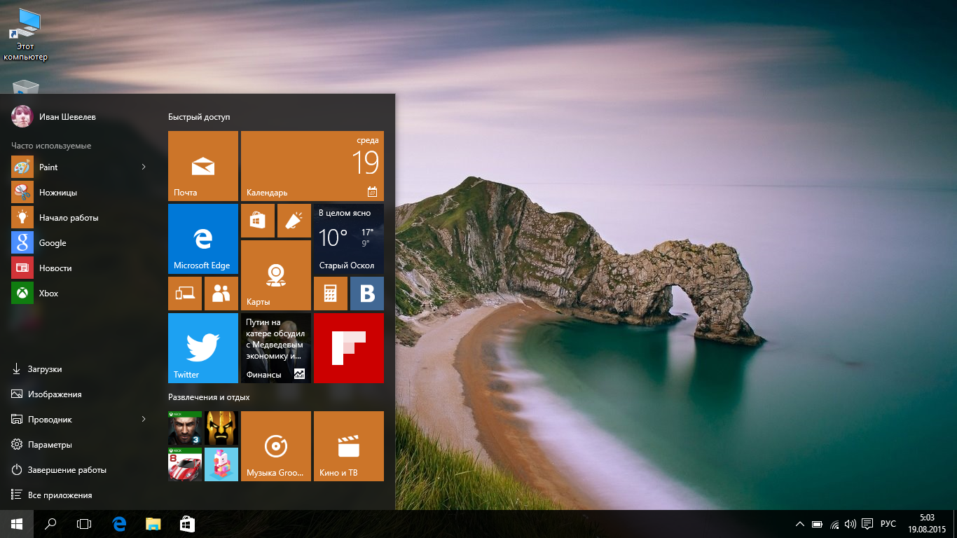Expand the Проводник submenu arrow
This screenshot has width=957, height=538.
tap(144, 419)
